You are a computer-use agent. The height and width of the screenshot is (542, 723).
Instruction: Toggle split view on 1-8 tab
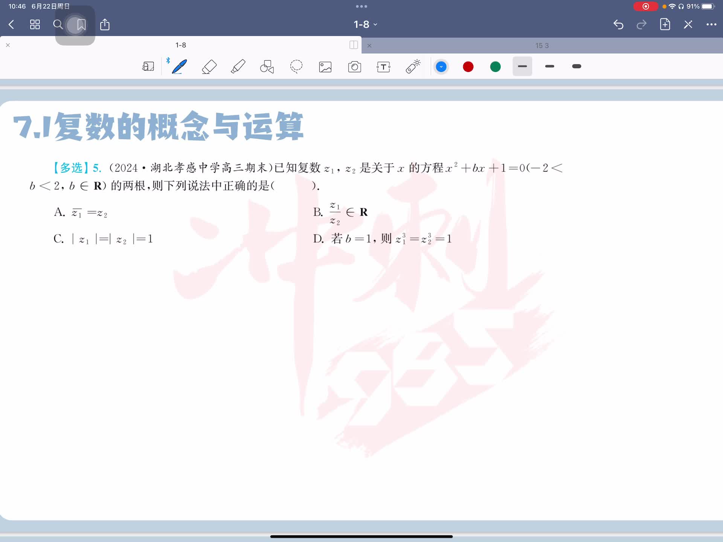pyautogui.click(x=353, y=45)
